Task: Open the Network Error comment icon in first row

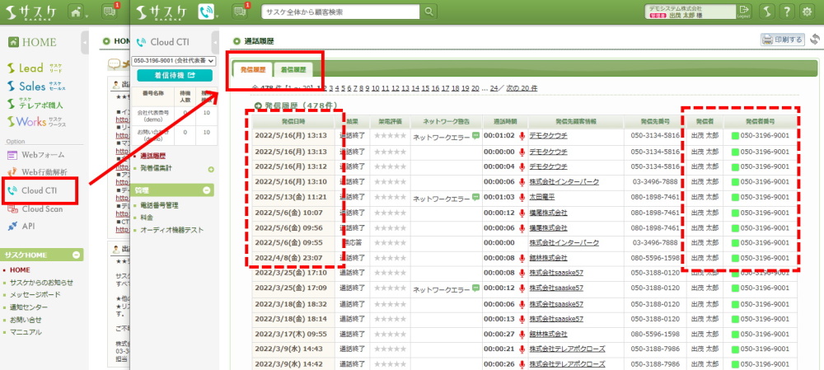Action: [x=475, y=137]
